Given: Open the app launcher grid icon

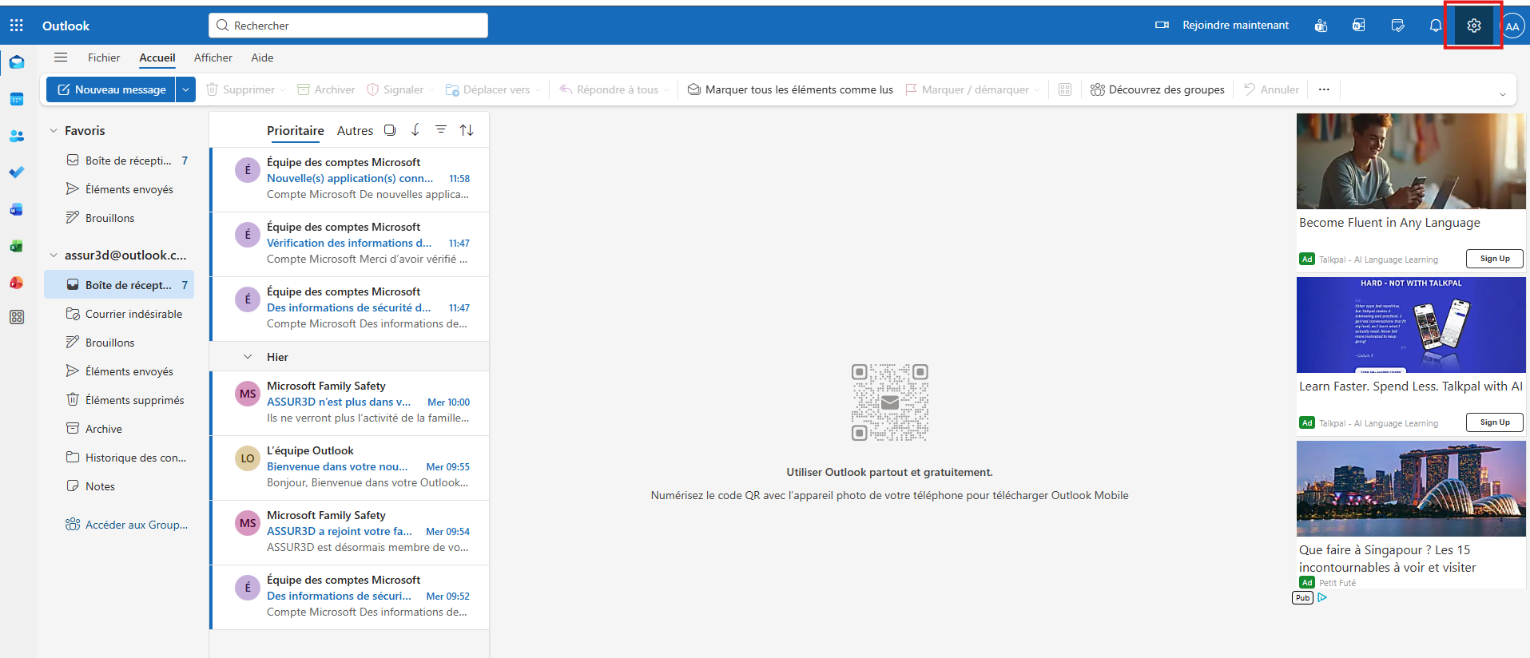Looking at the screenshot, I should pyautogui.click(x=16, y=26).
